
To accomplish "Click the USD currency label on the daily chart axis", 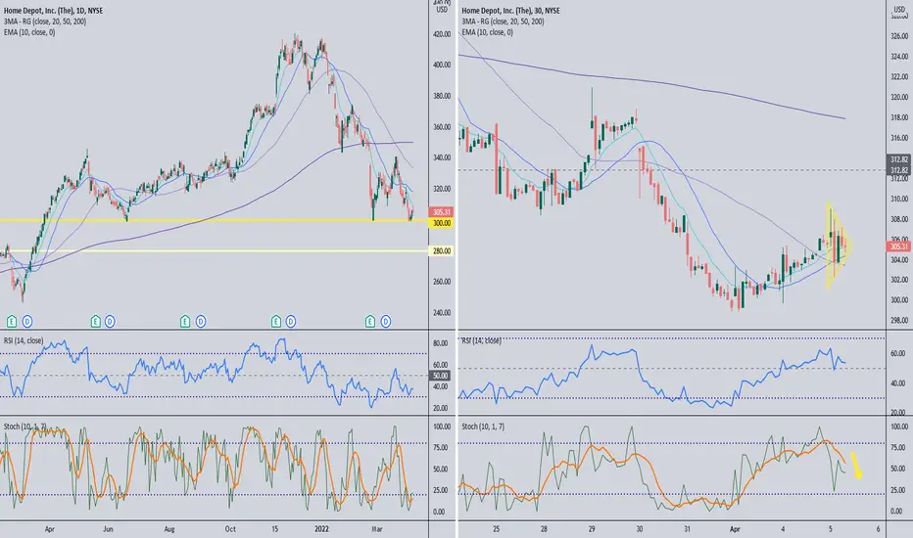I will (x=442, y=10).
